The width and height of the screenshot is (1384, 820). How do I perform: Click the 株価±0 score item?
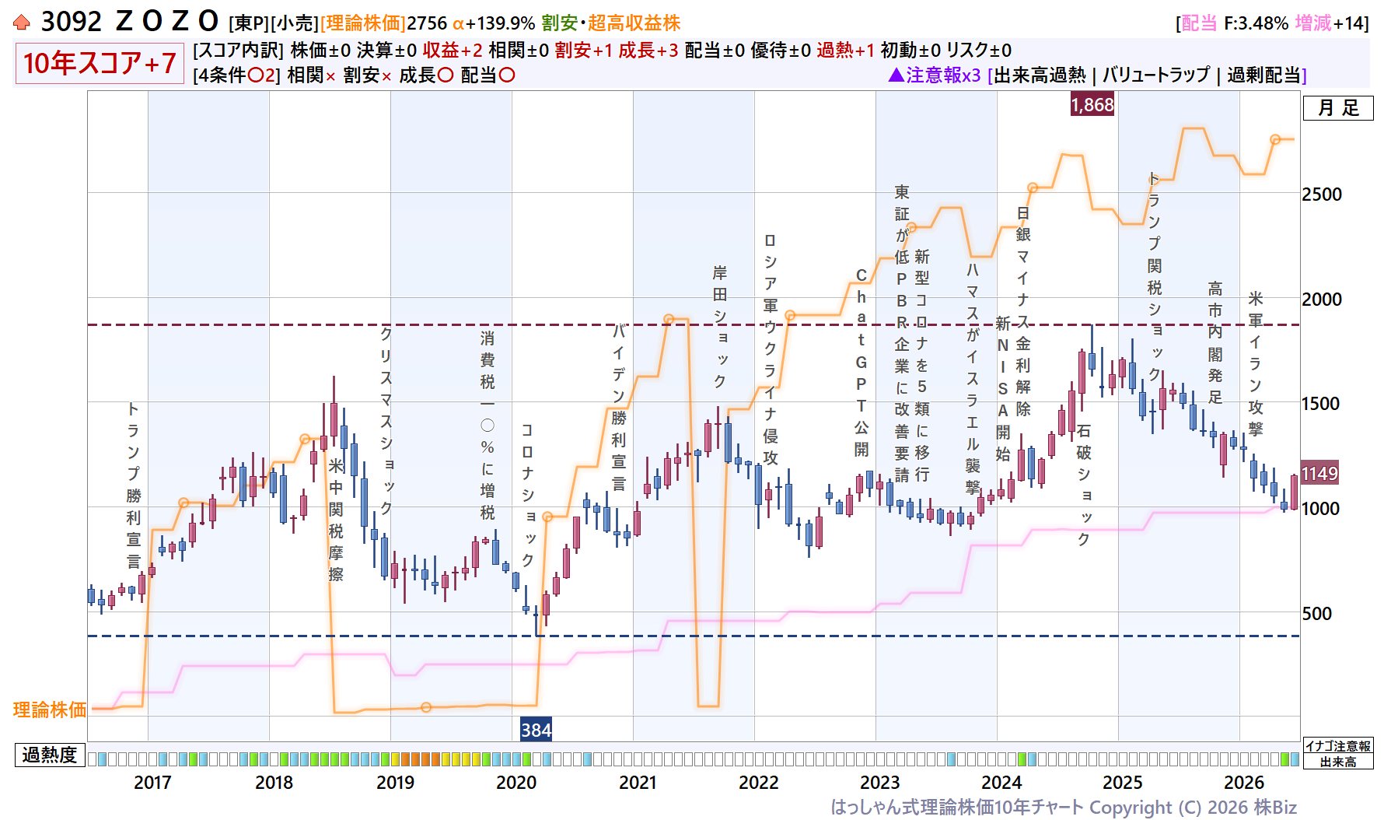[320, 51]
